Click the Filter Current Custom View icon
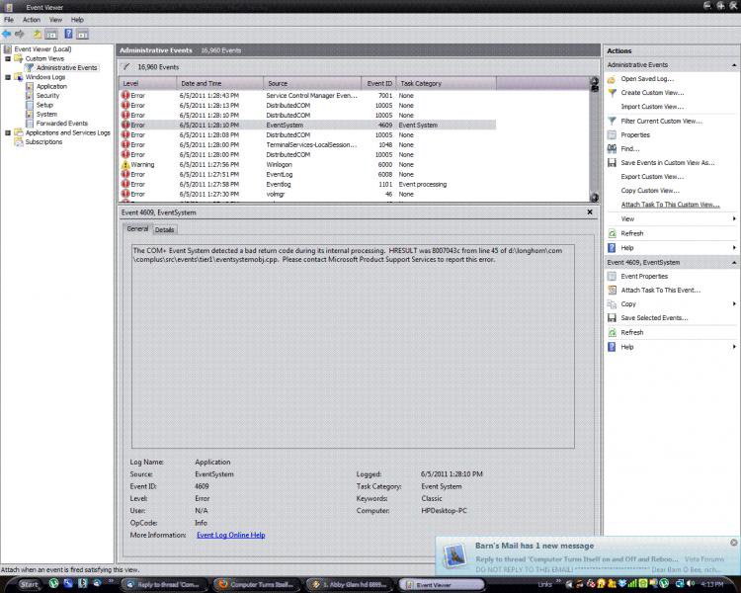 [612, 121]
